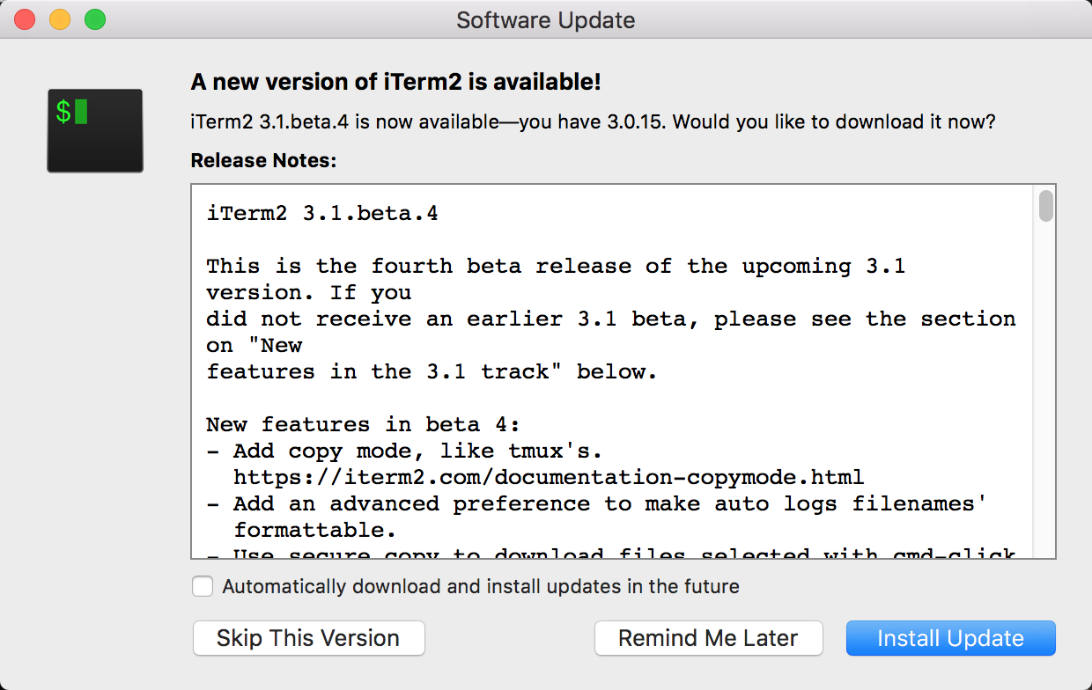
Task: Click the scrollbar track below the thumb
Action: [1045, 396]
